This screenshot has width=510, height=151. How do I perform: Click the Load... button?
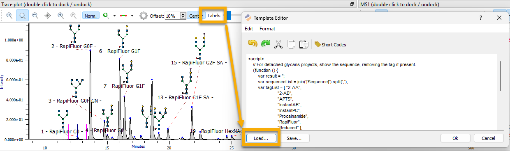[261, 138]
